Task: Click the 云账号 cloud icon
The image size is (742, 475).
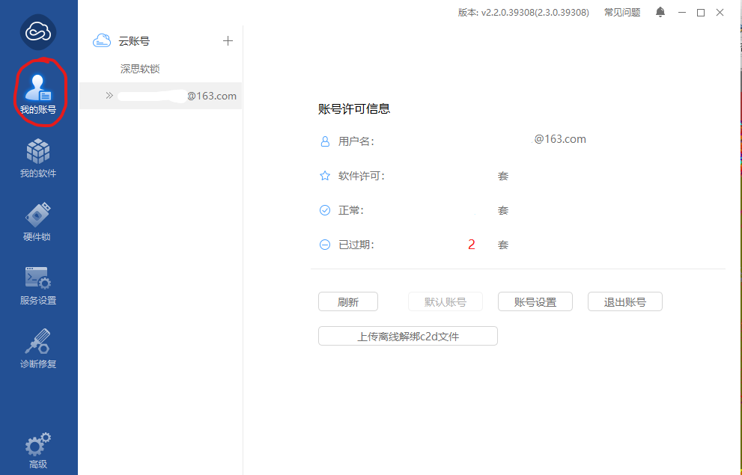Action: (x=102, y=41)
